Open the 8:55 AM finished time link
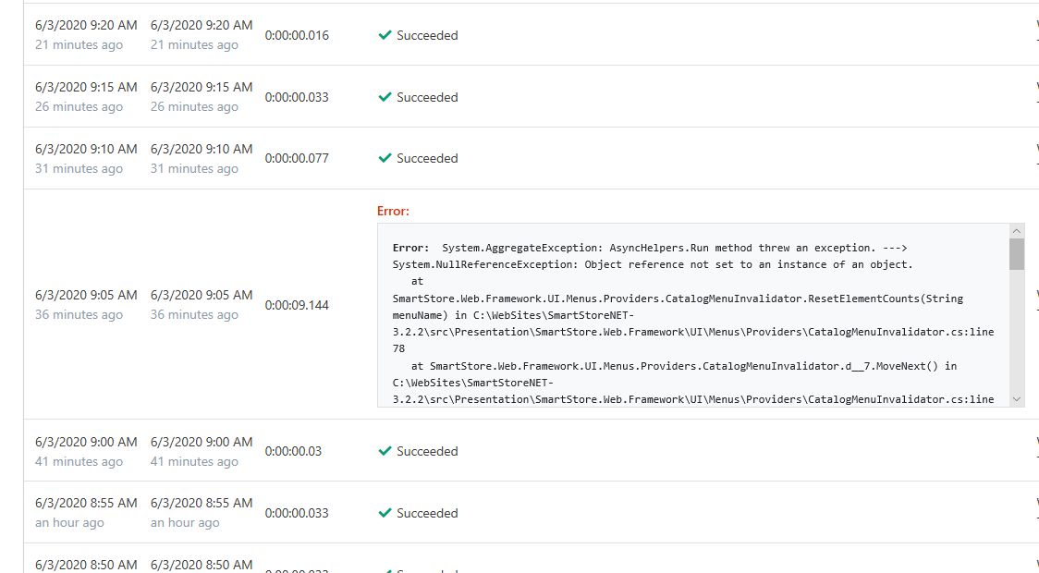 (201, 504)
